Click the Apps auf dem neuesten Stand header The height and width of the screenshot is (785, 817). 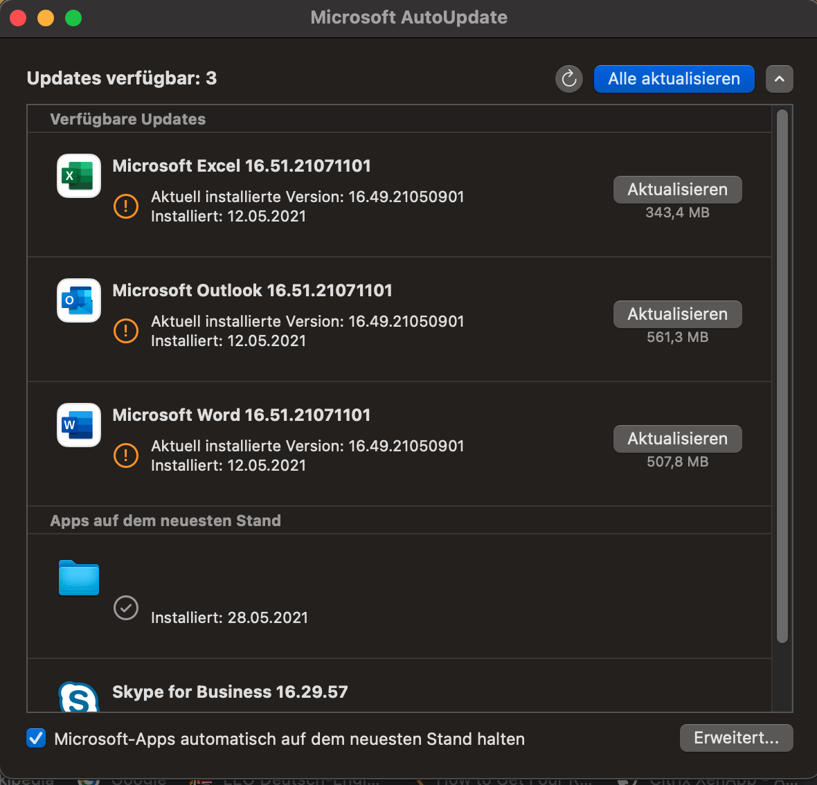coord(165,521)
